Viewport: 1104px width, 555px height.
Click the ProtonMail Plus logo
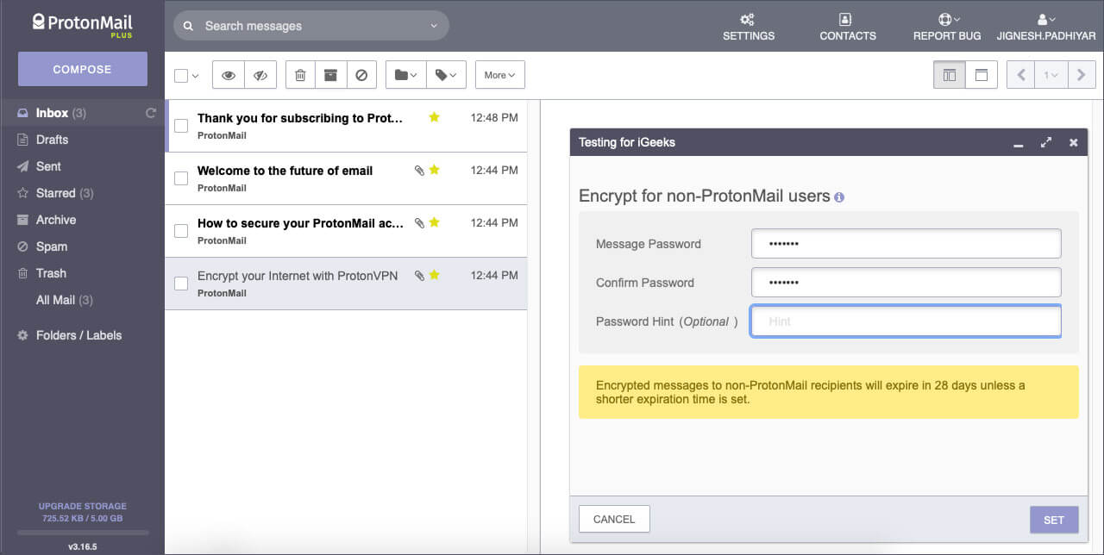click(82, 24)
